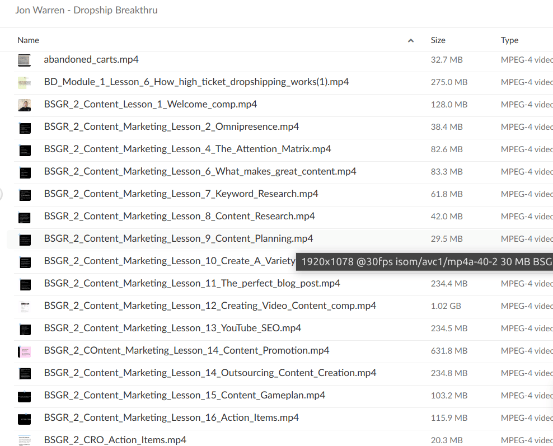Click document icon of BSGR_2_CRO_Action_Items.mp4

pos(24,440)
